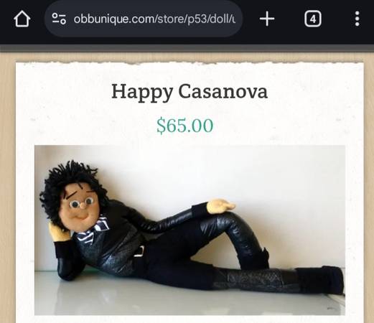
Task: Click the doll's face in photo
Action: pos(81,207)
